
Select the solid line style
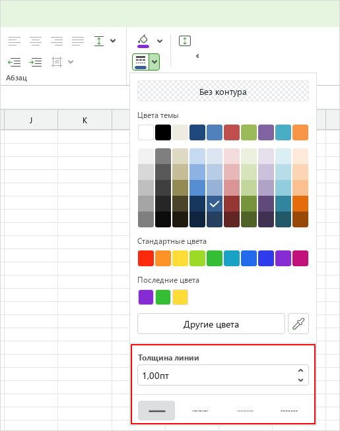(156, 411)
